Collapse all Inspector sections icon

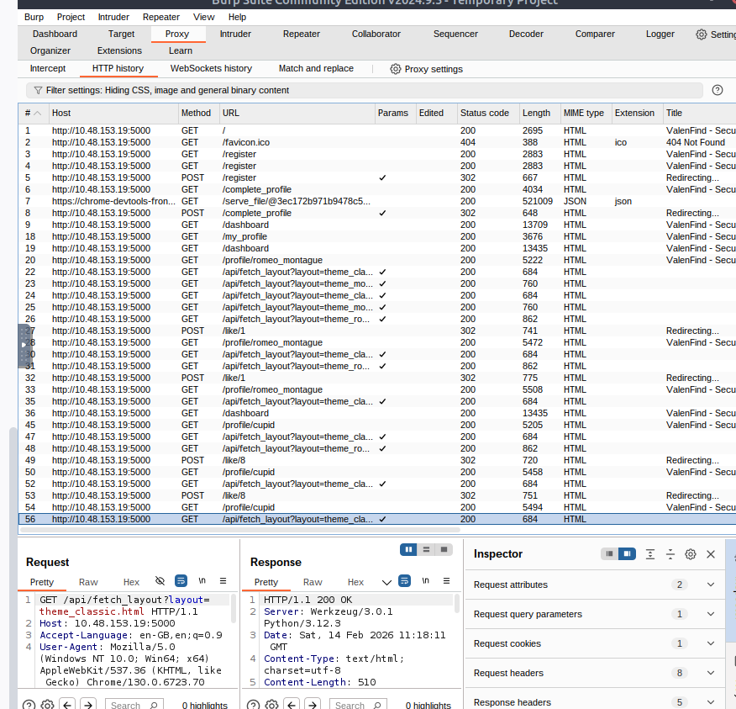[670, 554]
